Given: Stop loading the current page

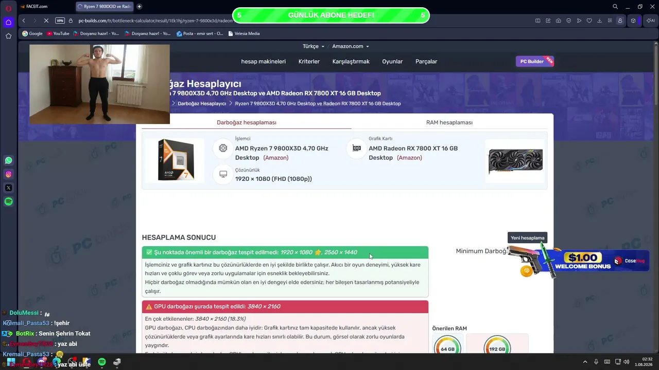Looking at the screenshot, I should point(46,21).
